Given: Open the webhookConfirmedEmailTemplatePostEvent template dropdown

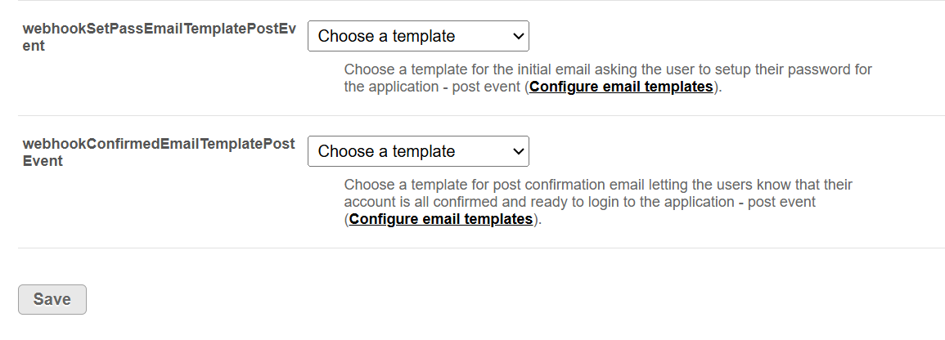Looking at the screenshot, I should tap(417, 151).
